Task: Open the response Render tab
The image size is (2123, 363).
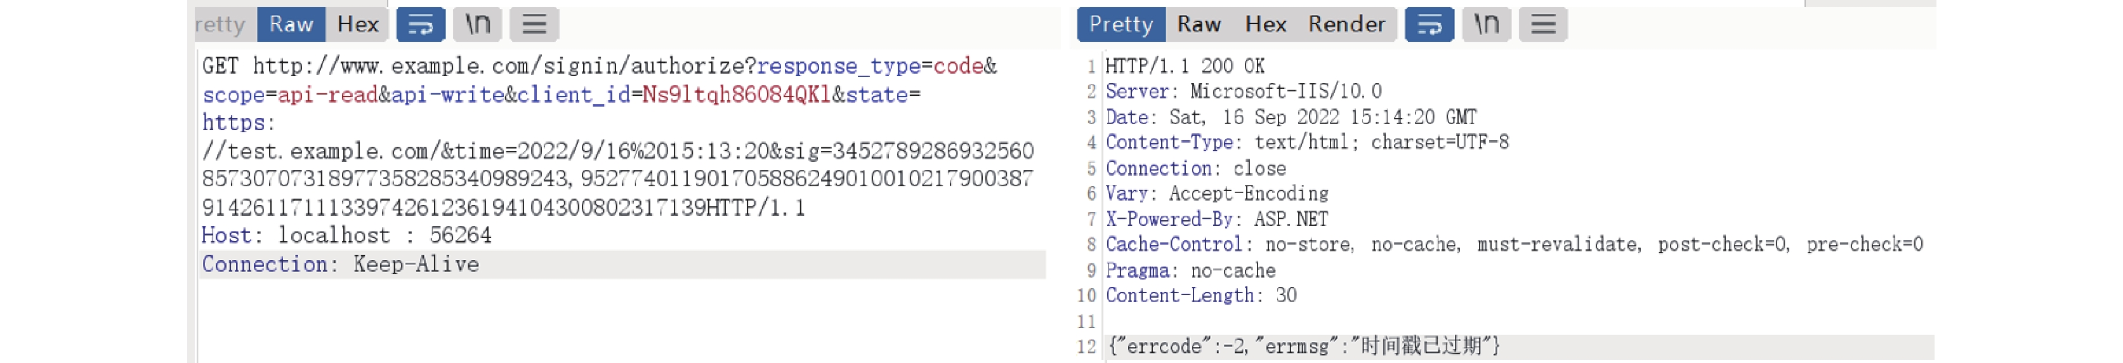Action: click(x=1346, y=24)
